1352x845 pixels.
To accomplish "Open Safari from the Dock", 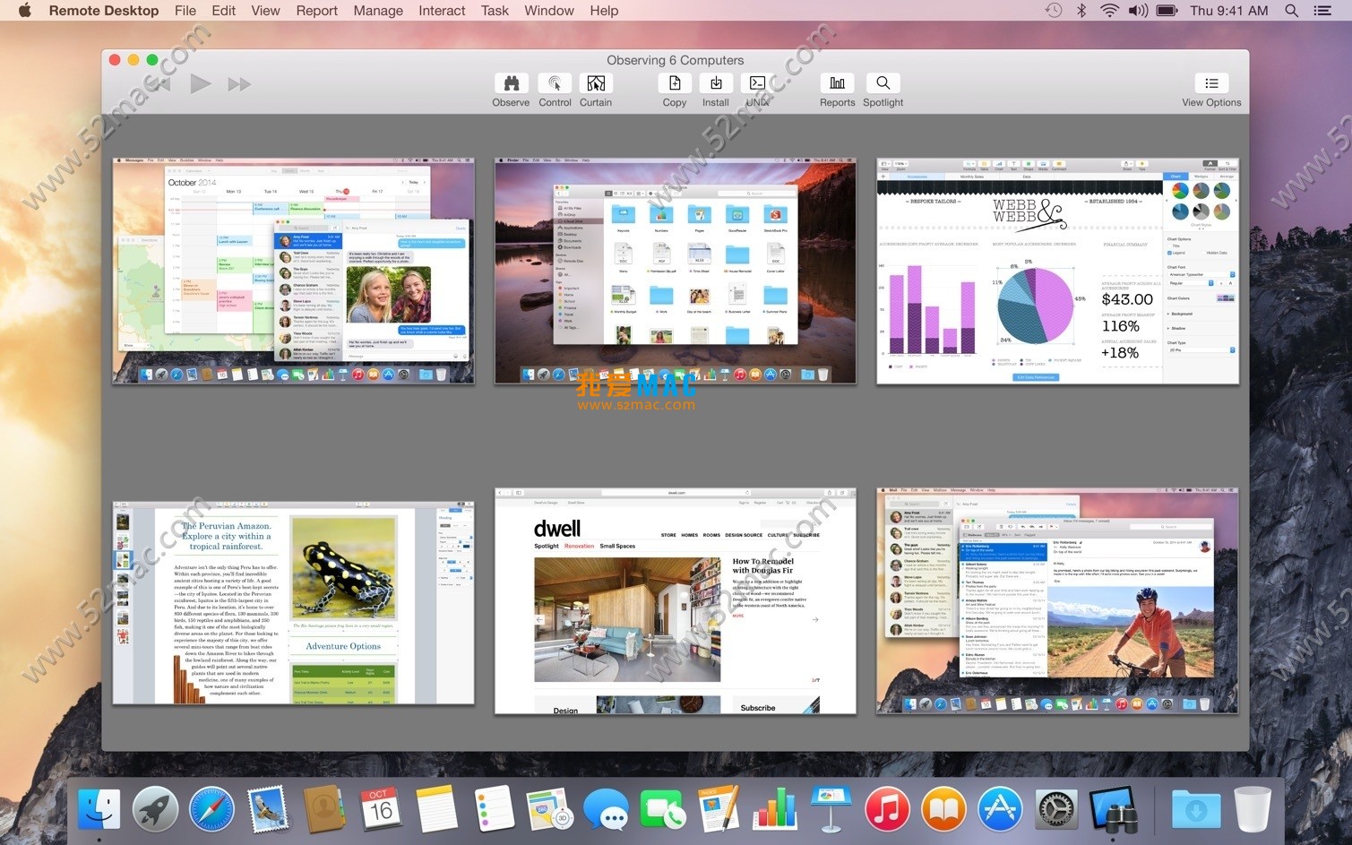I will click(211, 808).
